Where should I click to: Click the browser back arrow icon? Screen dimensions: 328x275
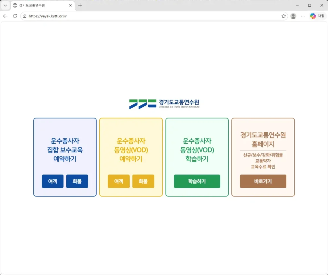click(x=5, y=16)
